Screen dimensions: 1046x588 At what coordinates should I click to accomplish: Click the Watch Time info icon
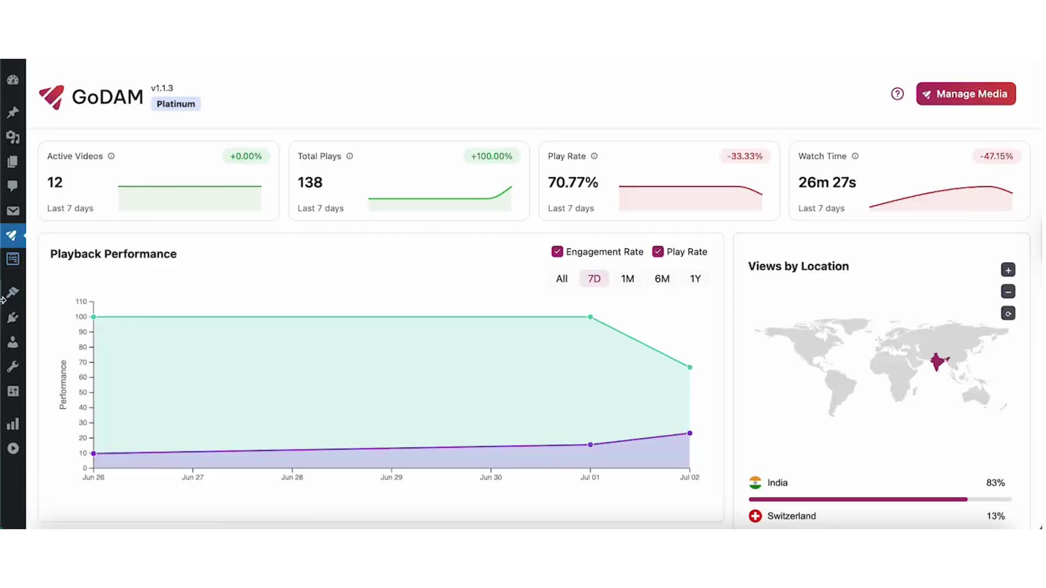point(855,156)
